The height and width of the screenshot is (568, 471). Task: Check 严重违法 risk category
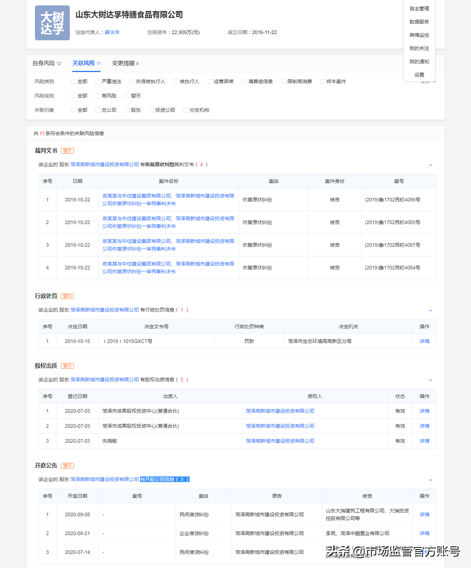click(x=97, y=82)
